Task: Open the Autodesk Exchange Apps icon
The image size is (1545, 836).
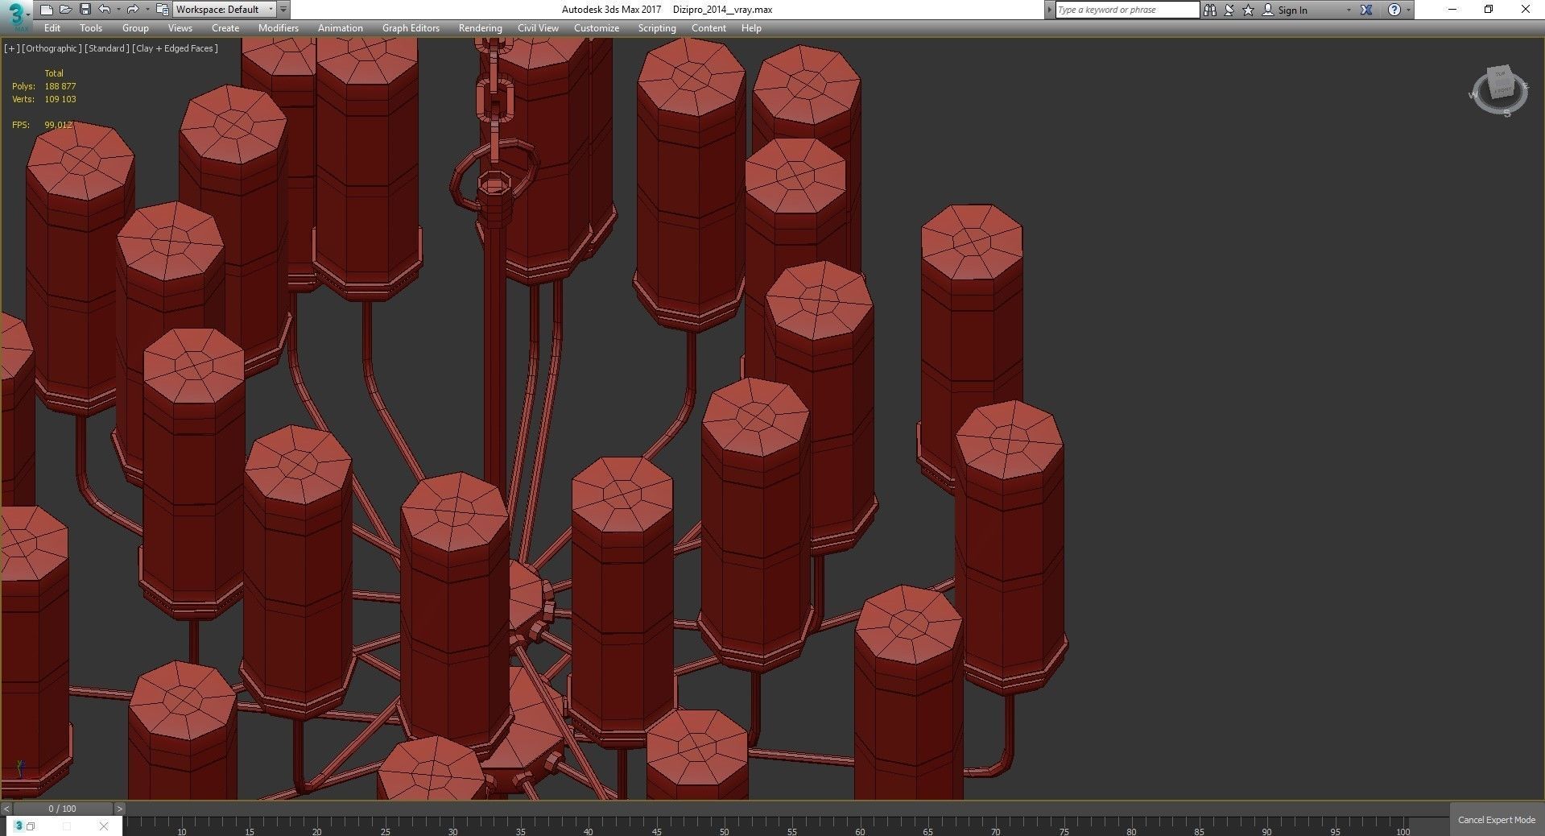Action: (x=1366, y=10)
